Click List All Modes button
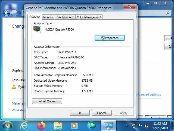Screen dimensions: 174x131 point(47,101)
